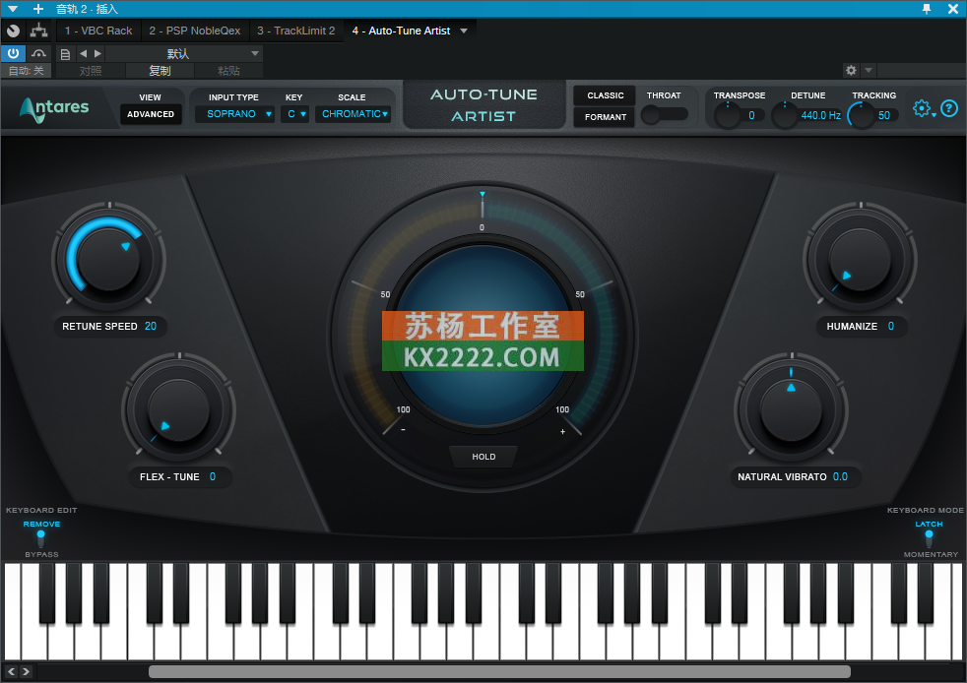Toggle FORMANT correction

click(x=605, y=117)
